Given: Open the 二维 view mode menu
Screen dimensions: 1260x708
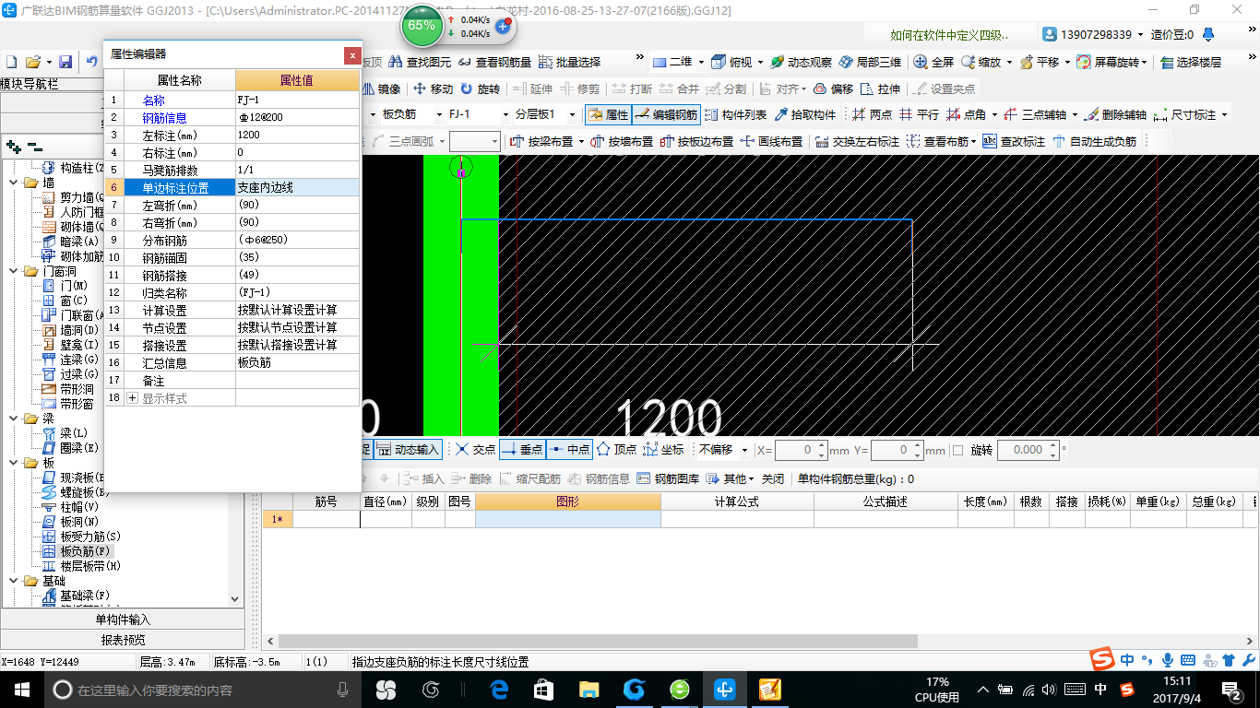Looking at the screenshot, I should click(x=679, y=62).
